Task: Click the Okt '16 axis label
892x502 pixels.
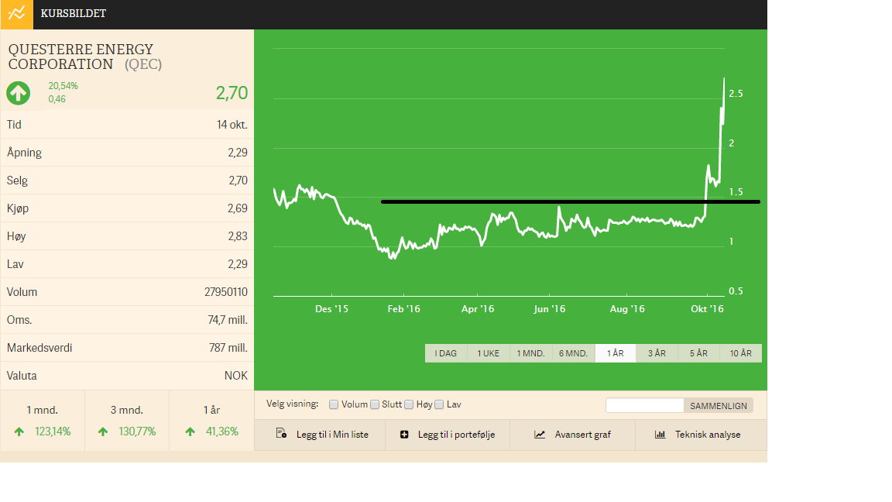Action: point(707,309)
